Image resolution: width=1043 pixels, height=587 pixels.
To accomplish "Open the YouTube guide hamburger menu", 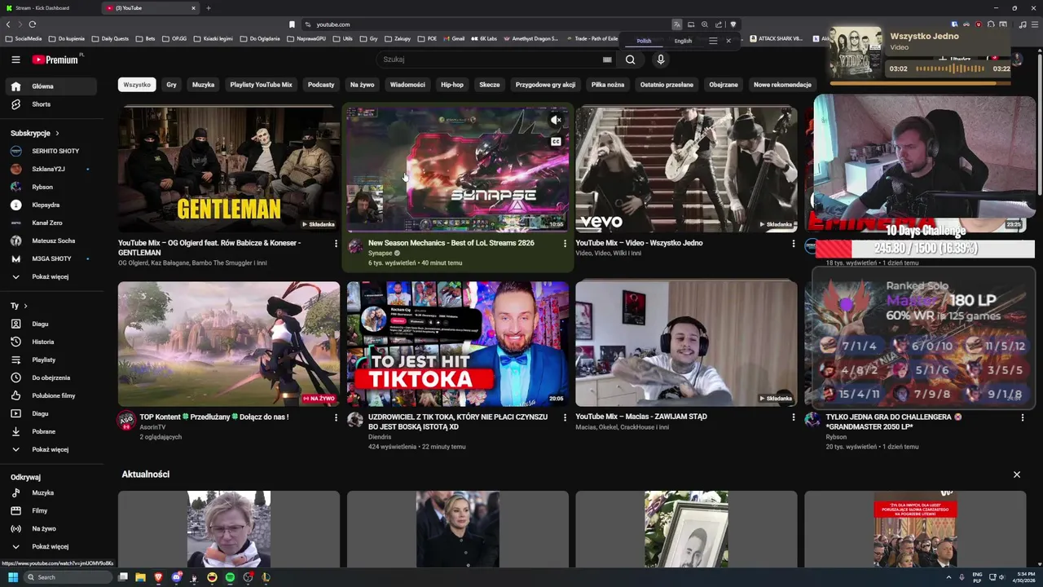I will click(15, 60).
